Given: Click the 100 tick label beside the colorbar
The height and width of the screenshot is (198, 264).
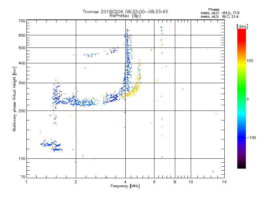Looking at the screenshot, I should pos(250,61).
